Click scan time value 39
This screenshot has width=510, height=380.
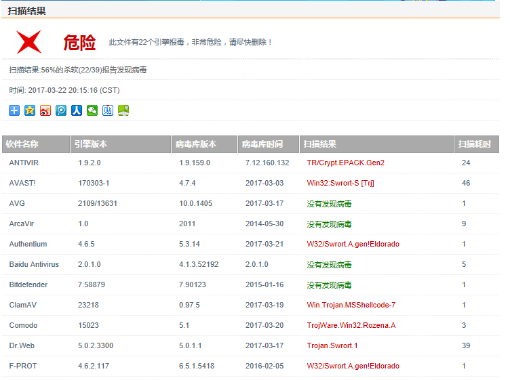[x=466, y=345]
